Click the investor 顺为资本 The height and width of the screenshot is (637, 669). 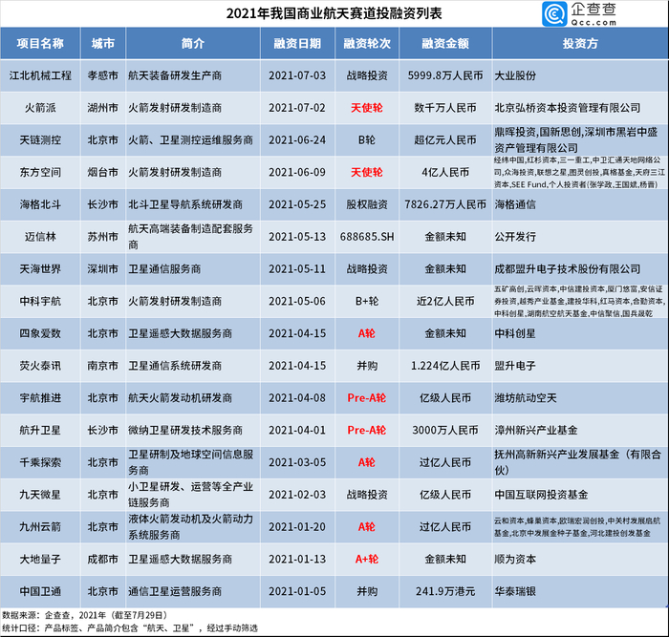pyautogui.click(x=515, y=559)
